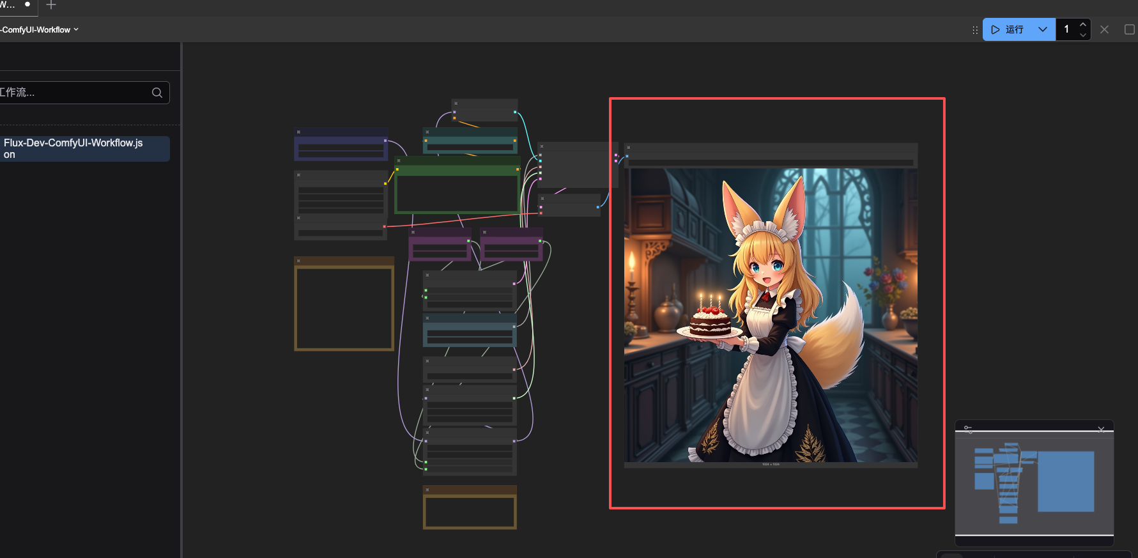1138x558 pixels.
Task: Click the large brown empty node
Action: pos(344,304)
